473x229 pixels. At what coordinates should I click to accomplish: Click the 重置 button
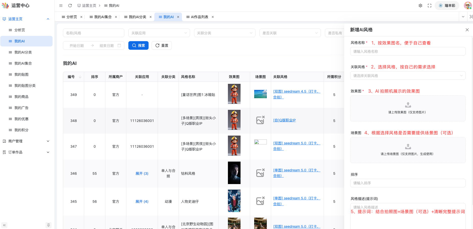[x=162, y=45]
